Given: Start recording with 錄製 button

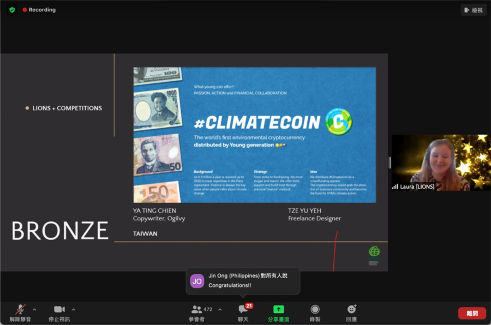Looking at the screenshot, I should [315, 313].
